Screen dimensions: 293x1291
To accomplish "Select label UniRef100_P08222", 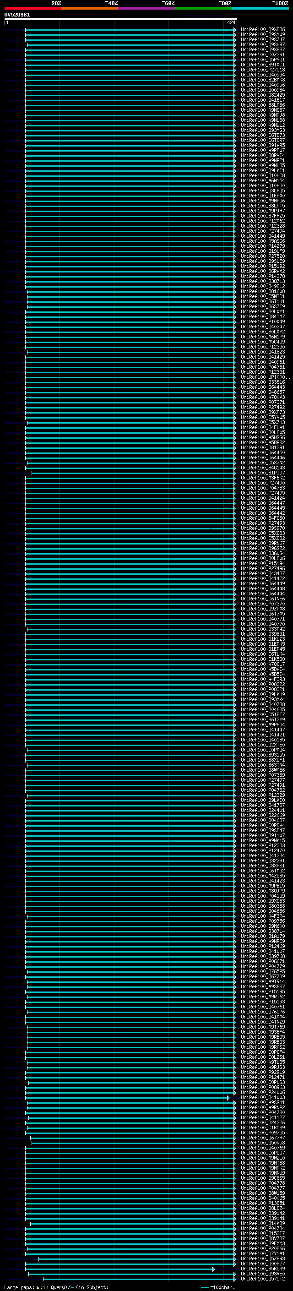I will (263, 685).
